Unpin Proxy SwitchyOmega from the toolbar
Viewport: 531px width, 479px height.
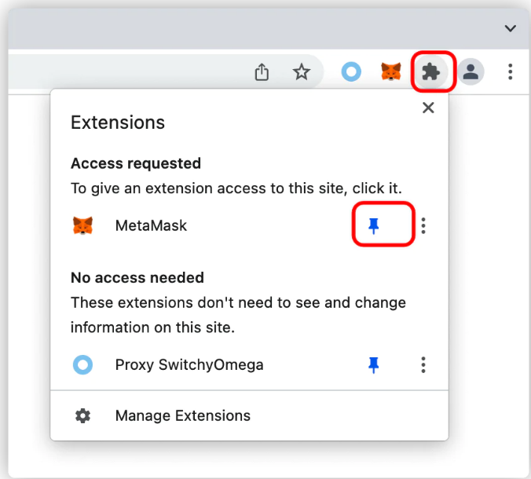point(374,365)
